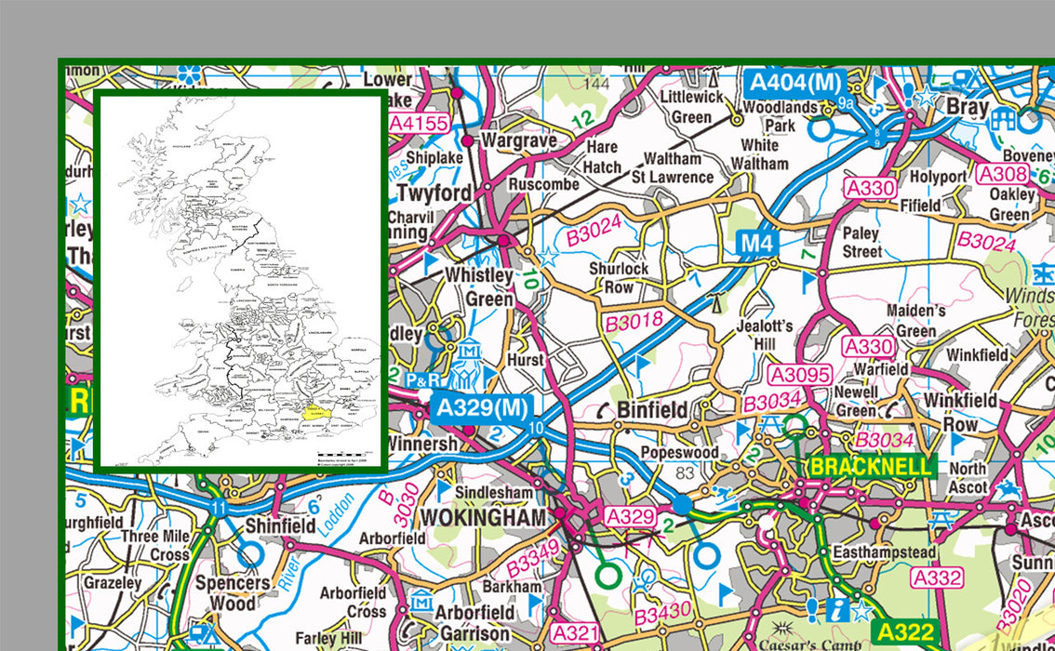Click the footprint walks icon beside Caesar's Camp
This screenshot has height=651, width=1055.
pos(811,611)
